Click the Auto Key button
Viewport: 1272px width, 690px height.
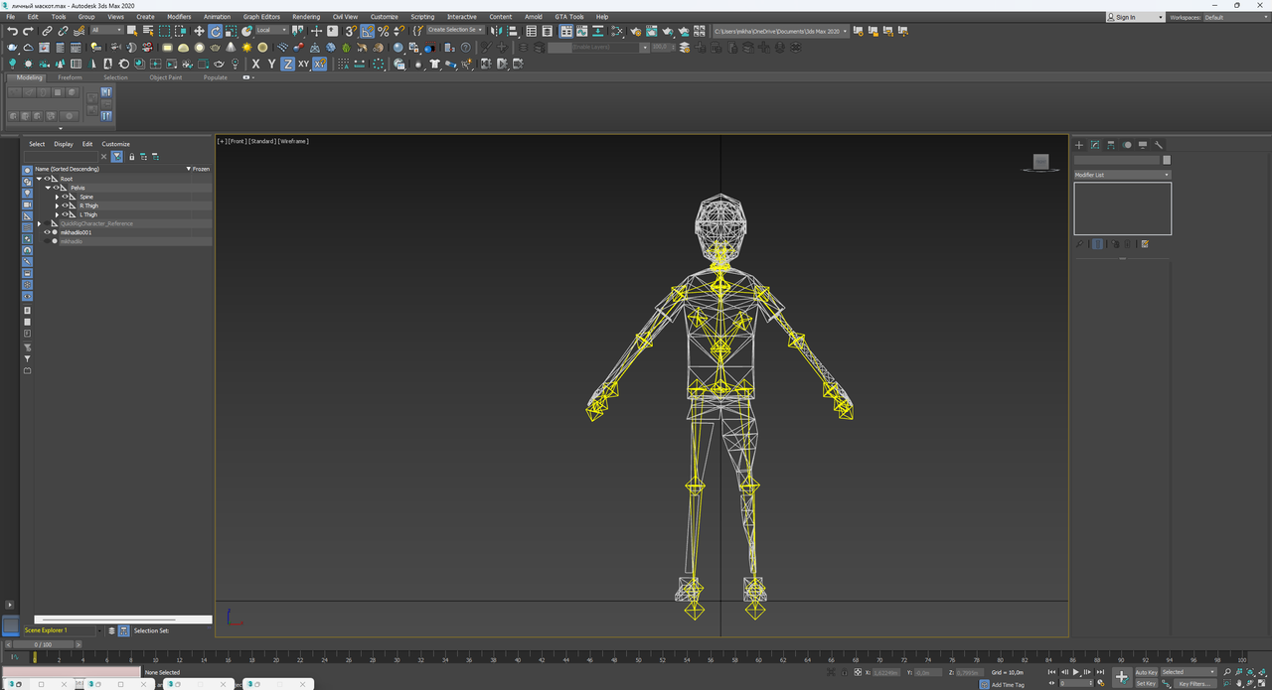(x=1146, y=672)
